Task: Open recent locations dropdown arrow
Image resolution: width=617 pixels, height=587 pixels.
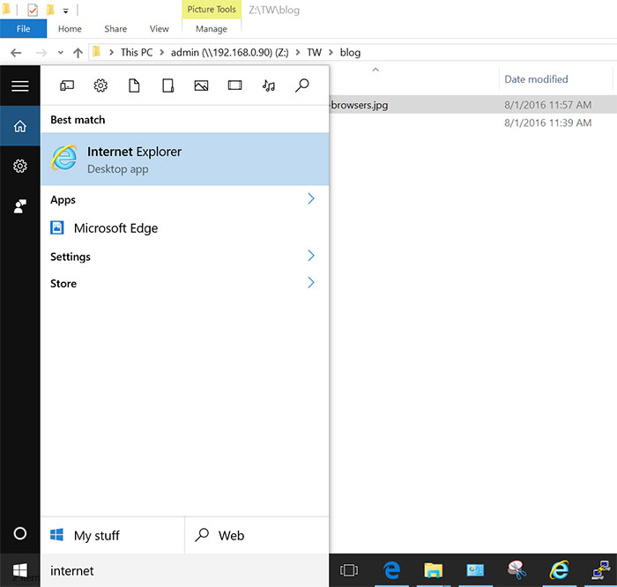Action: [60, 52]
